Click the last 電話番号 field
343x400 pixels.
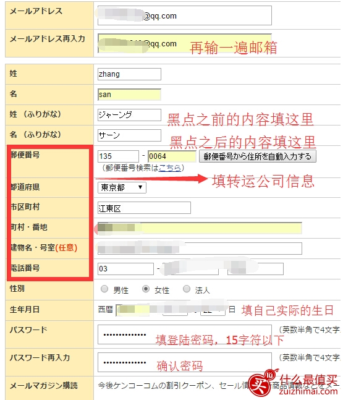tap(255, 269)
